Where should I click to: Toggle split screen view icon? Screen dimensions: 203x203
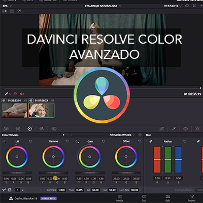[12, 11]
